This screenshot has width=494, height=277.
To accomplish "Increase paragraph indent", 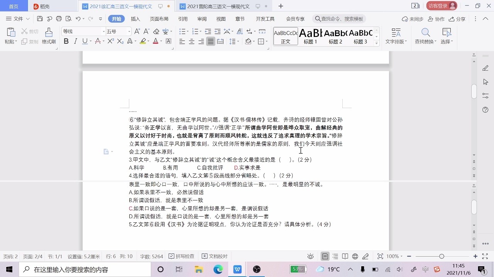I will pos(218,31).
